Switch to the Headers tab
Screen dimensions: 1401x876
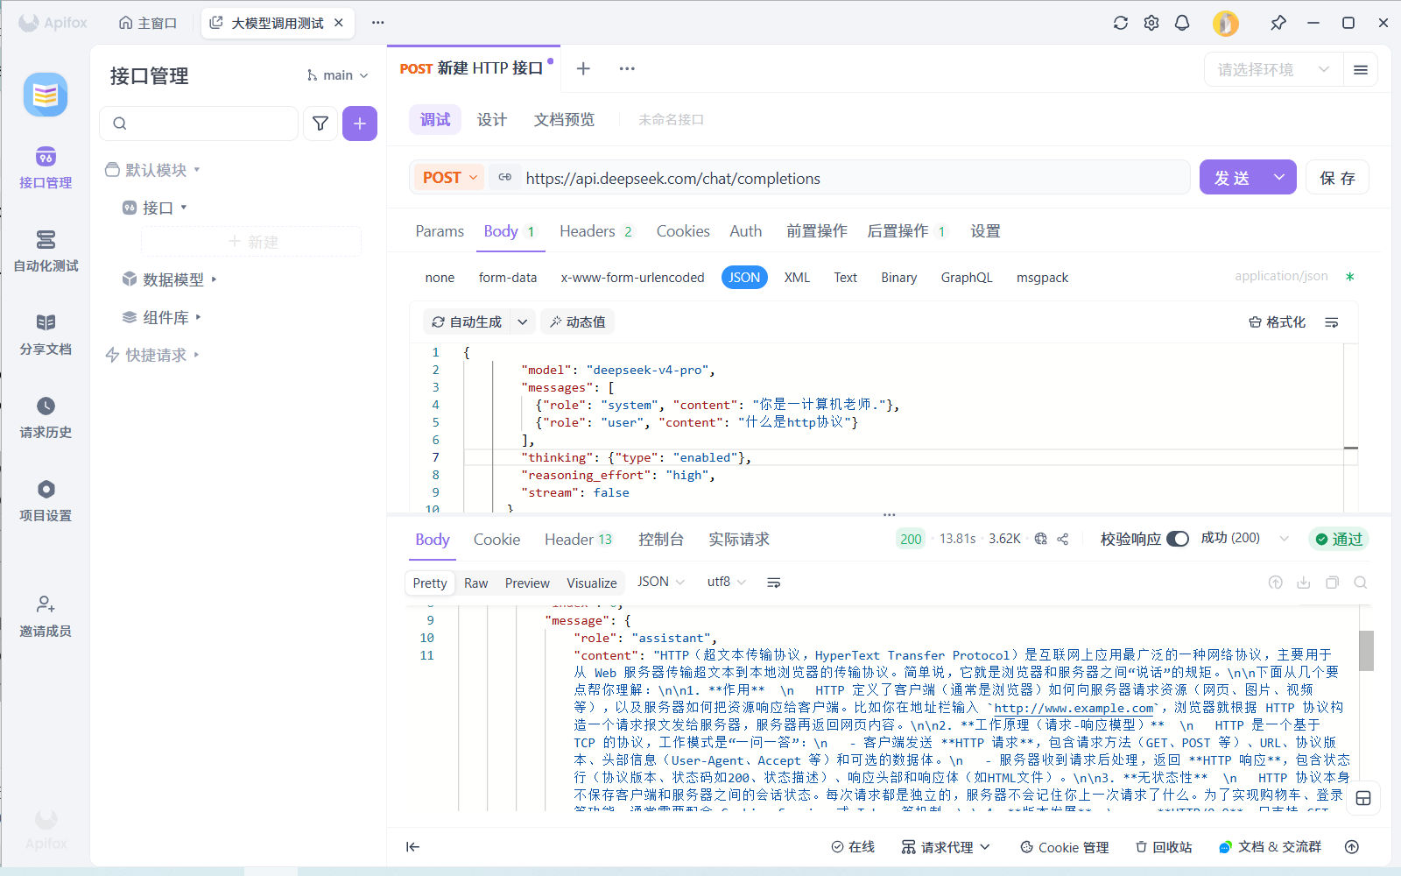point(595,231)
